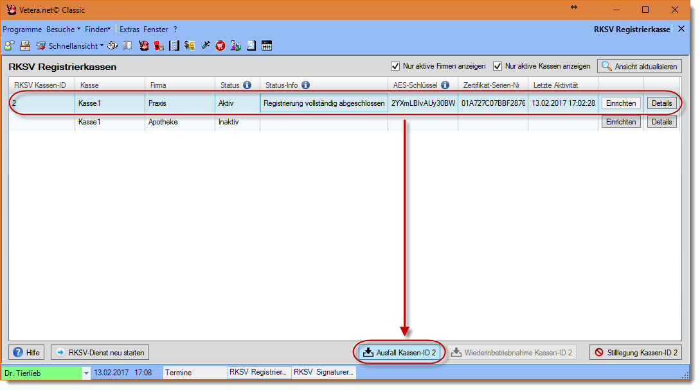The image size is (700, 390).
Task: Click Details button for the Praxis row
Action: [661, 103]
